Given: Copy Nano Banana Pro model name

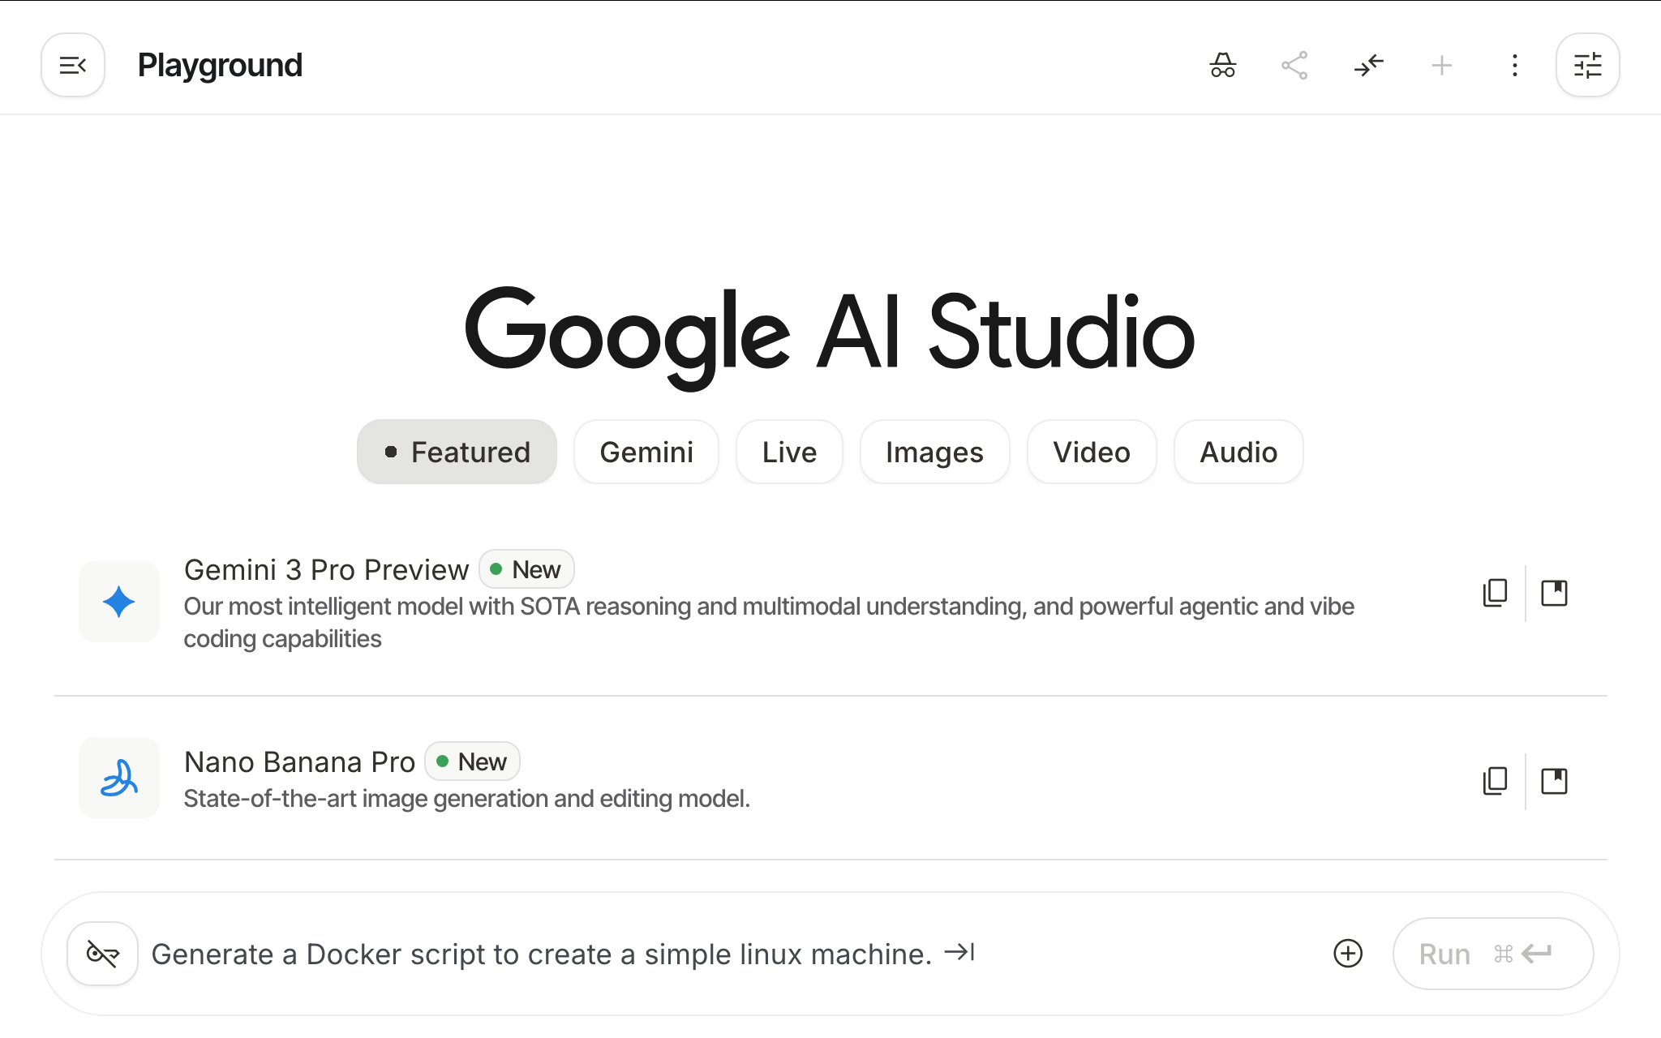Looking at the screenshot, I should (1495, 781).
